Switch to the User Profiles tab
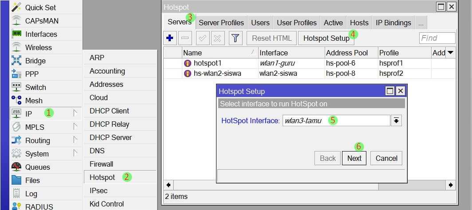The image size is (472, 210). coord(296,23)
